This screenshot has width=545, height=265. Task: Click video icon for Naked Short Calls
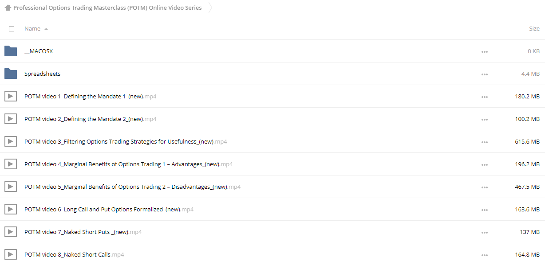(x=11, y=254)
